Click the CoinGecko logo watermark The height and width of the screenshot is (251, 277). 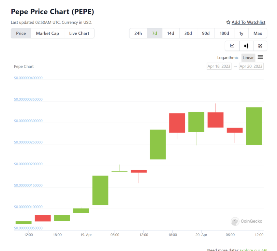point(247,221)
